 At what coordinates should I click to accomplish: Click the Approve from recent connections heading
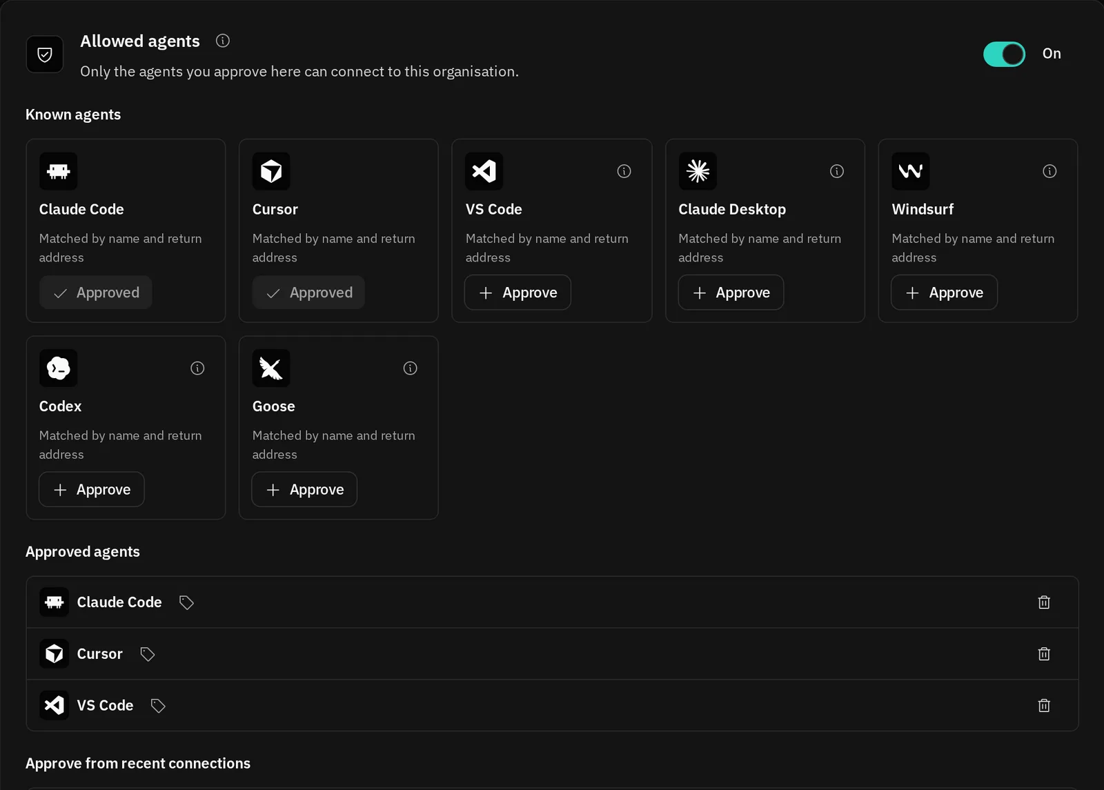point(138,764)
